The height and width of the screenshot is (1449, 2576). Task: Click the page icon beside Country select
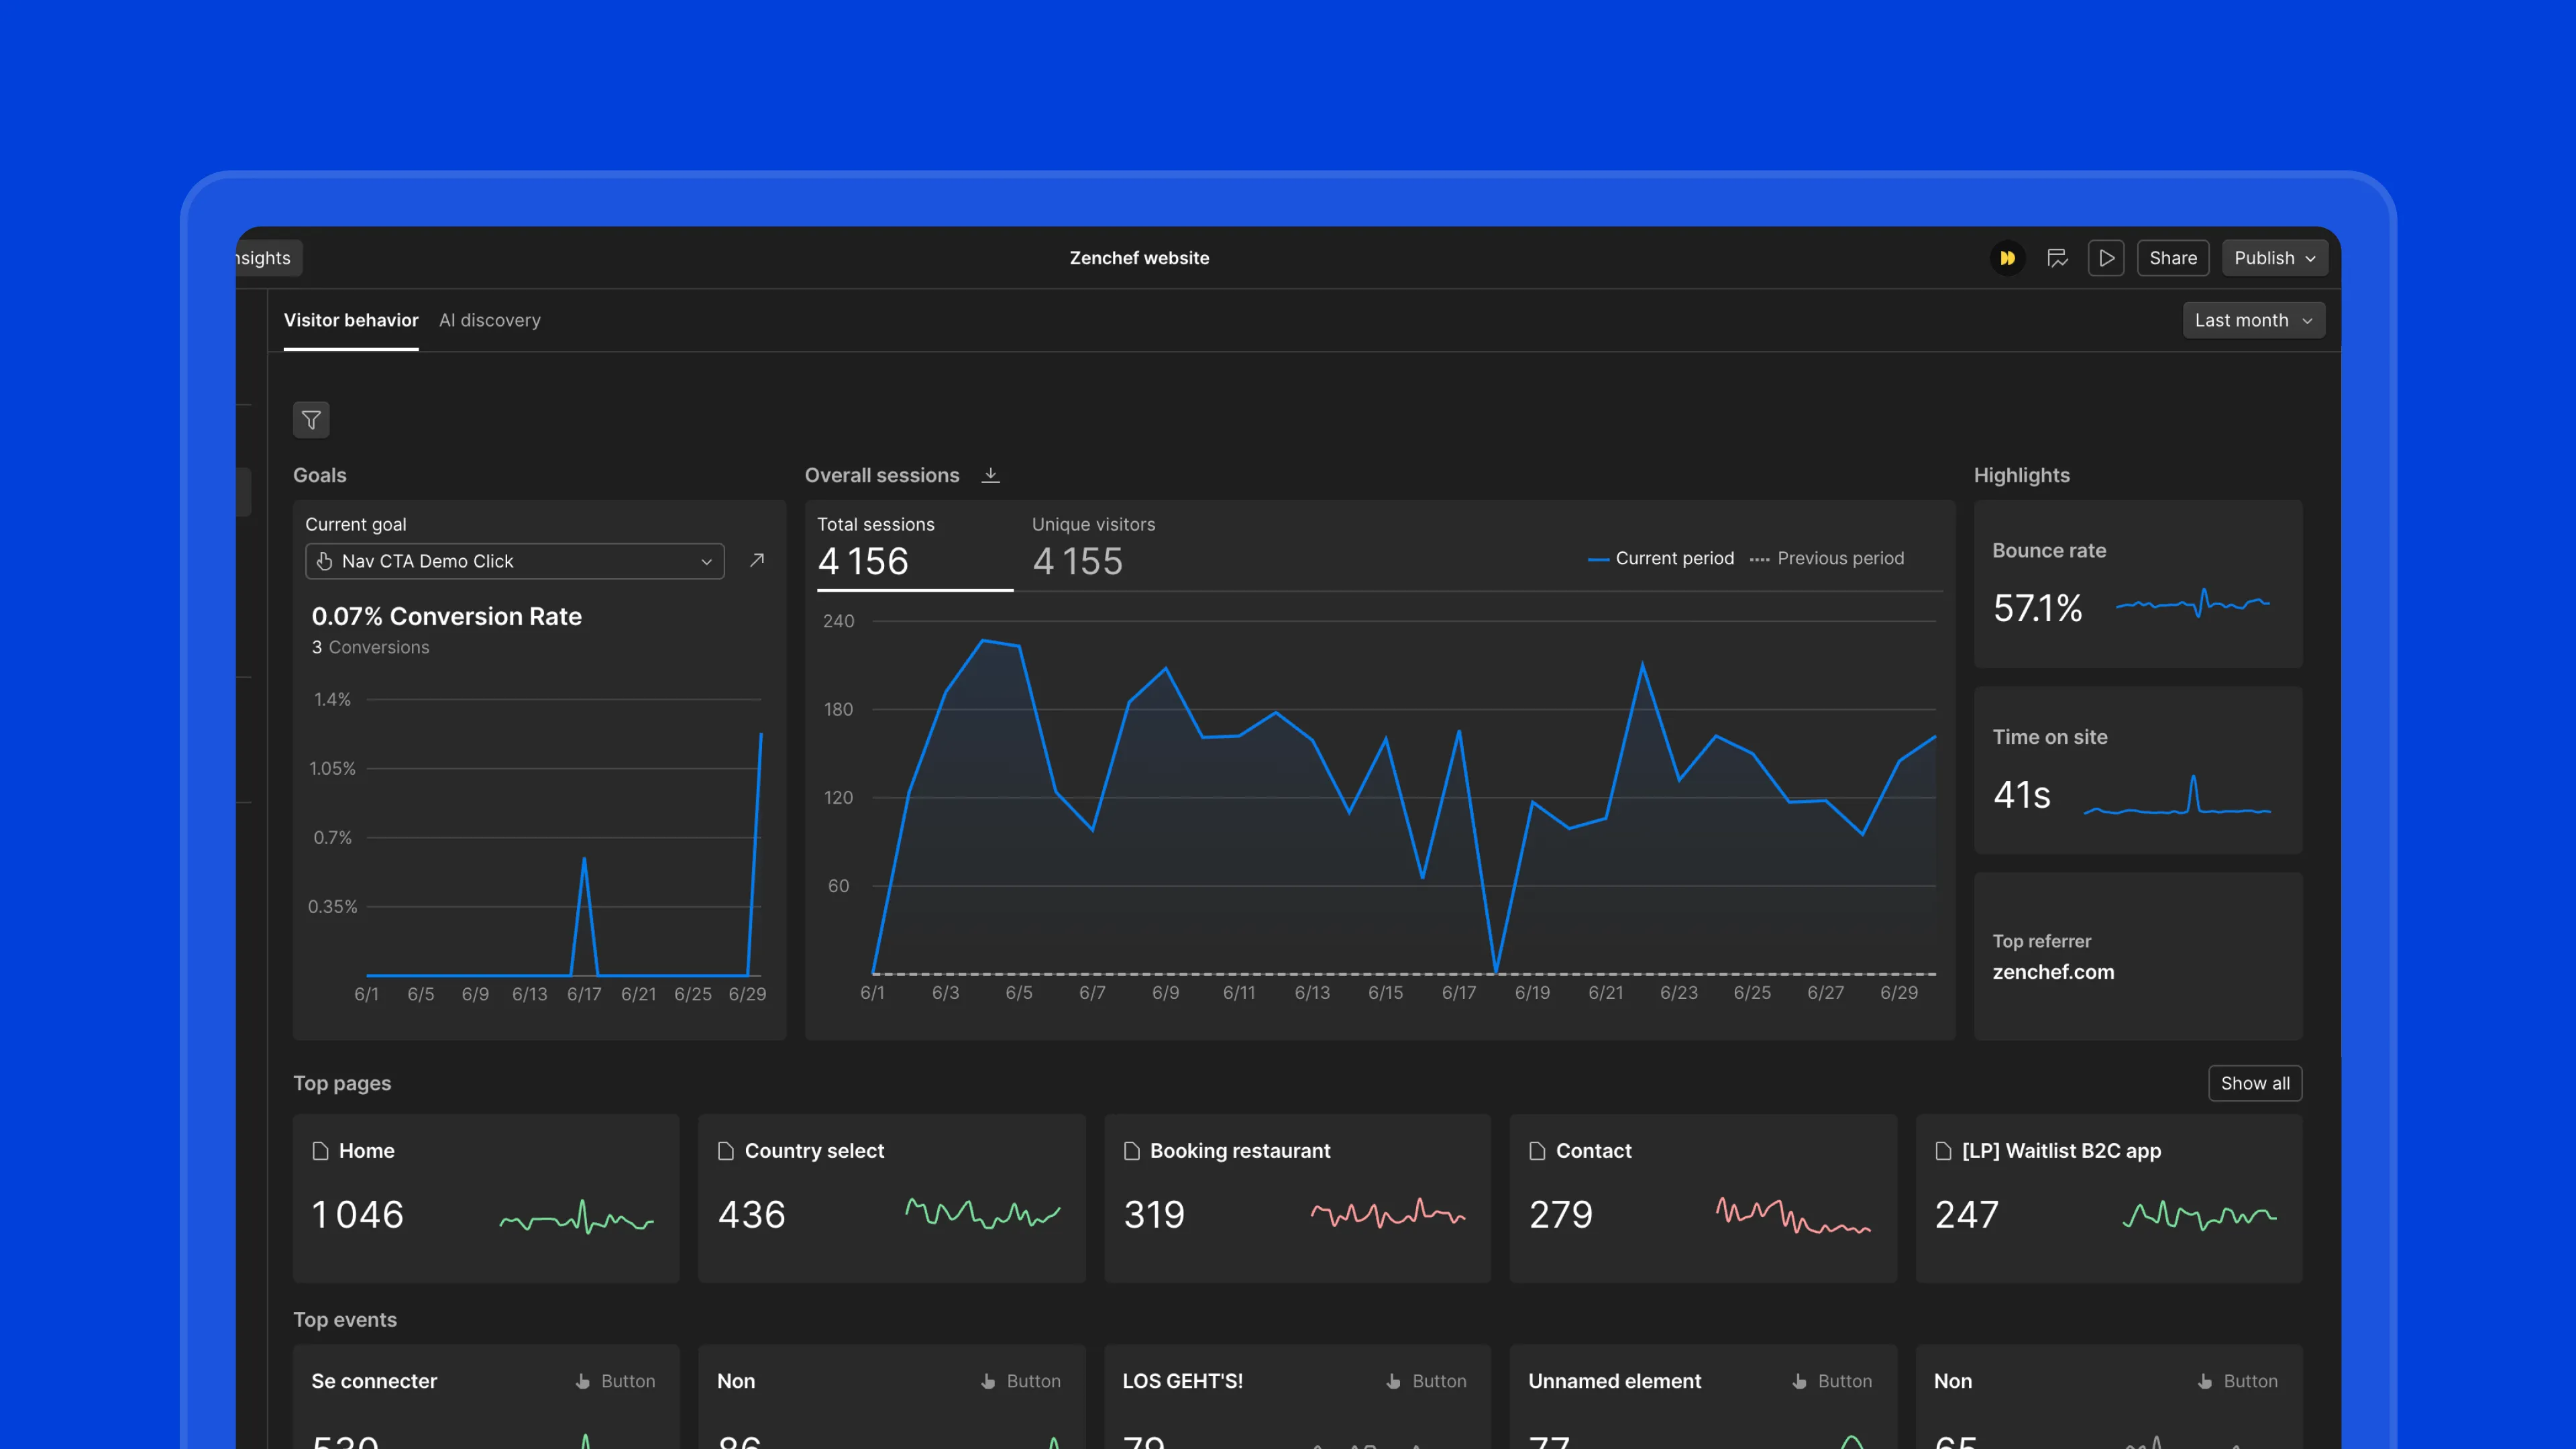pyautogui.click(x=726, y=1151)
